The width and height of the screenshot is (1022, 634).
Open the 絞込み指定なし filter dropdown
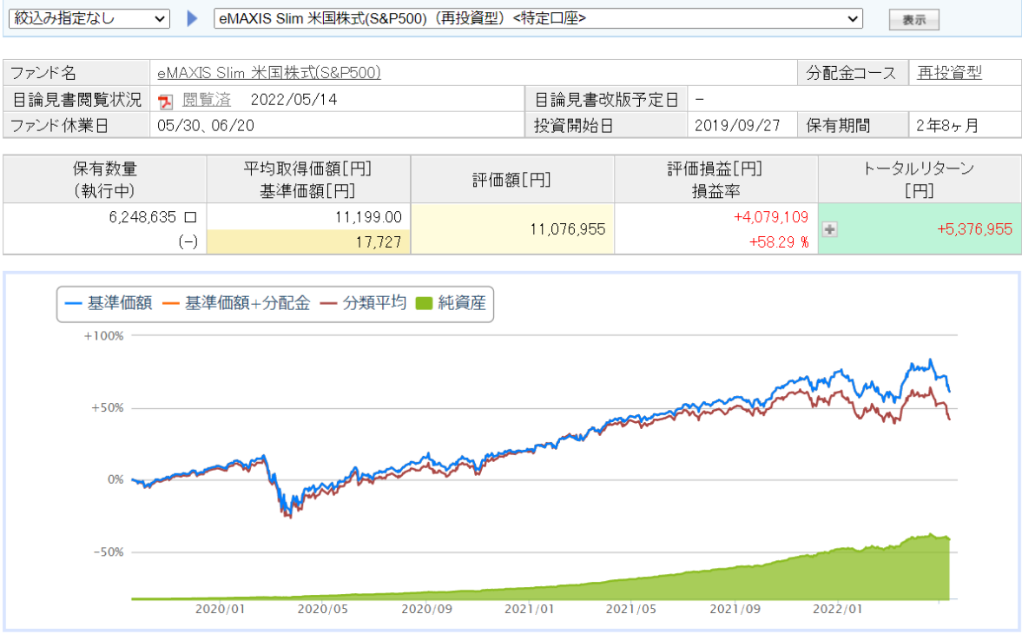pyautogui.click(x=89, y=18)
